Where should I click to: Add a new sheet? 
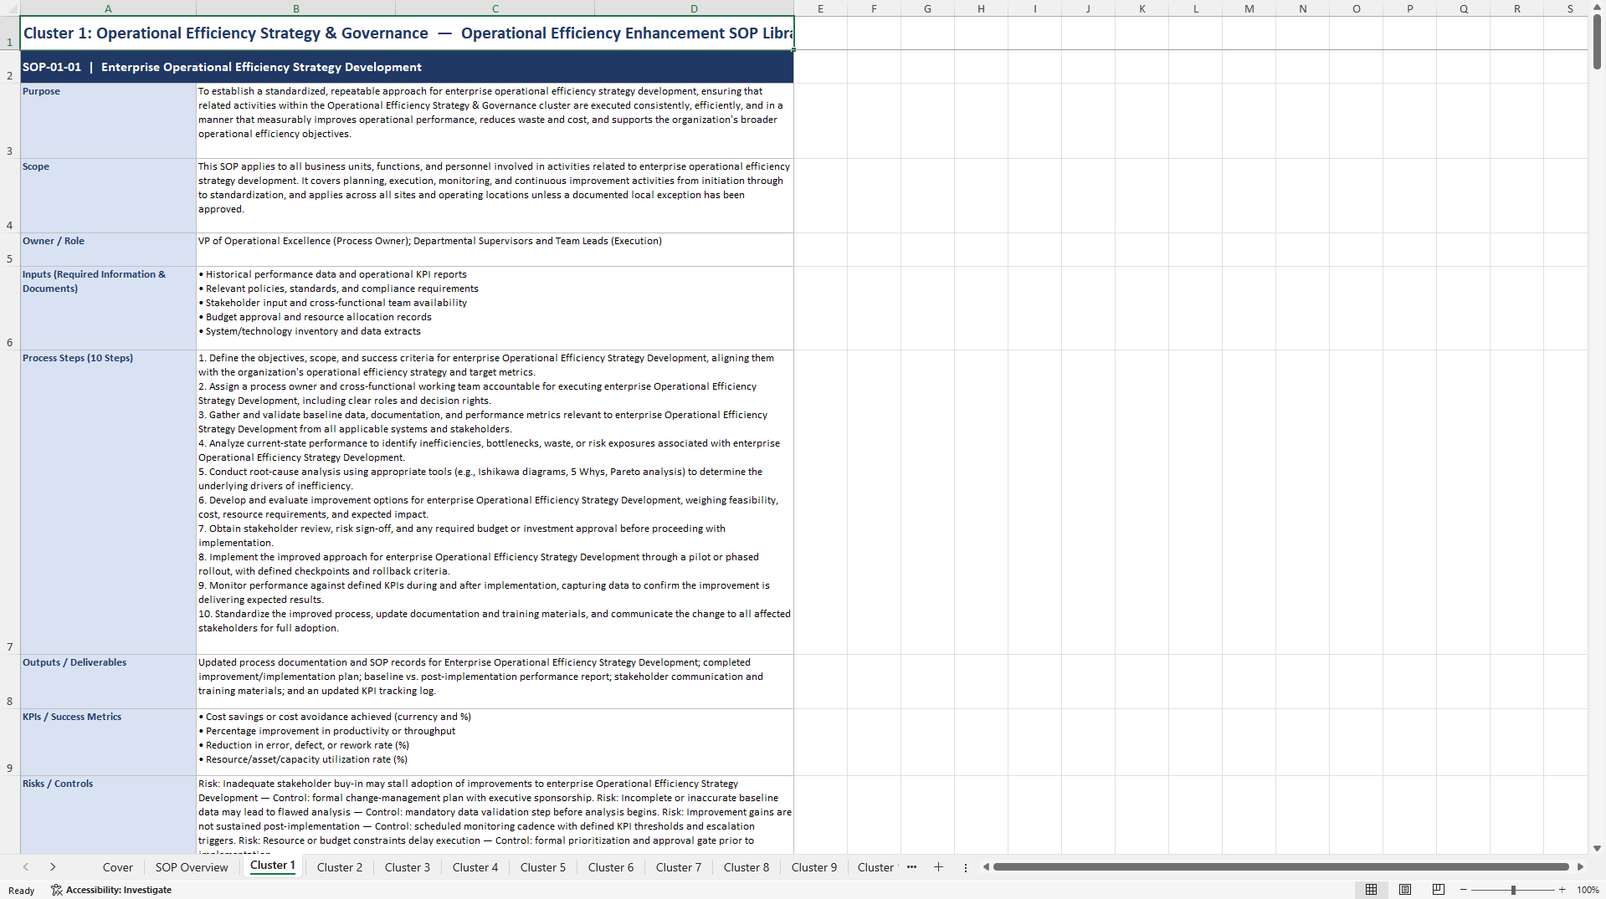938,867
